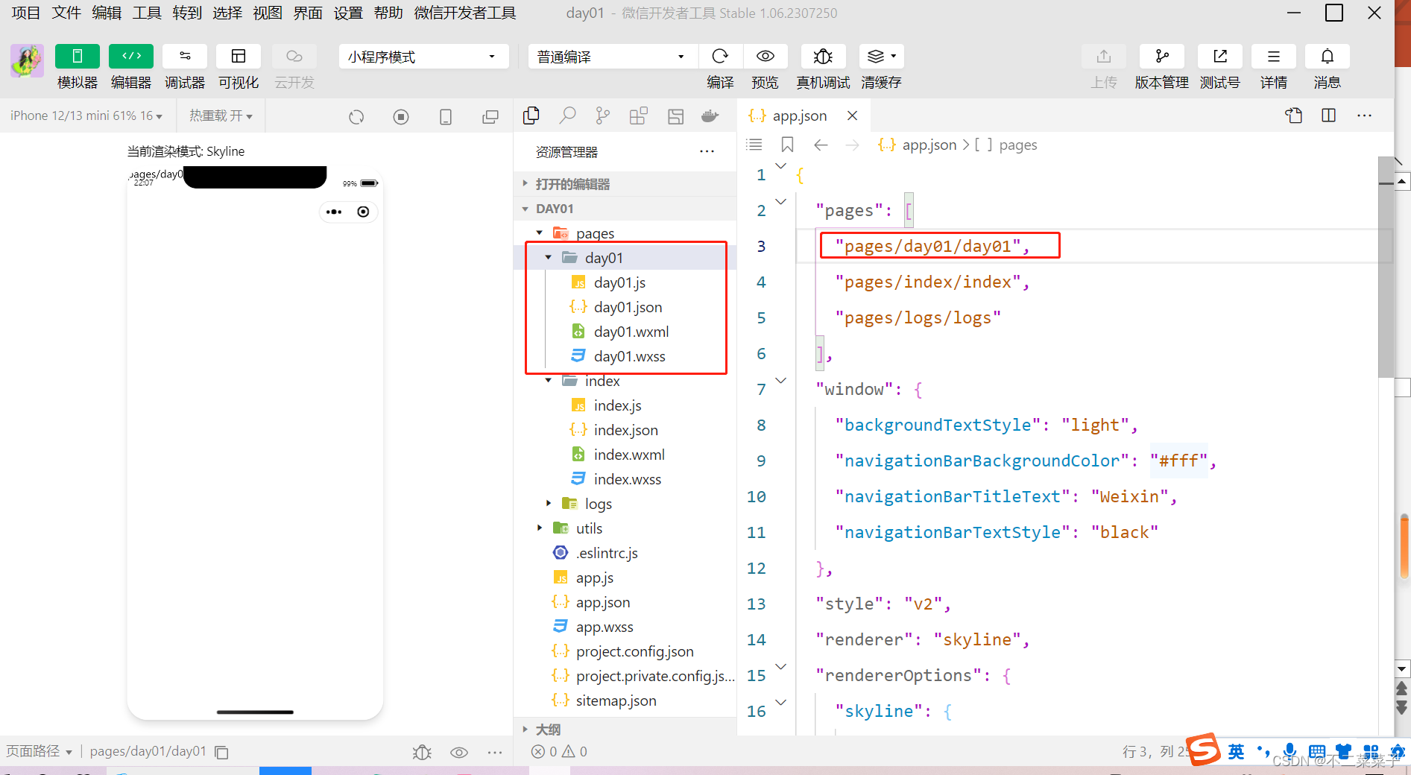Image resolution: width=1411 pixels, height=775 pixels.
Task: Click the simulator capsule close circle
Action: (x=363, y=212)
